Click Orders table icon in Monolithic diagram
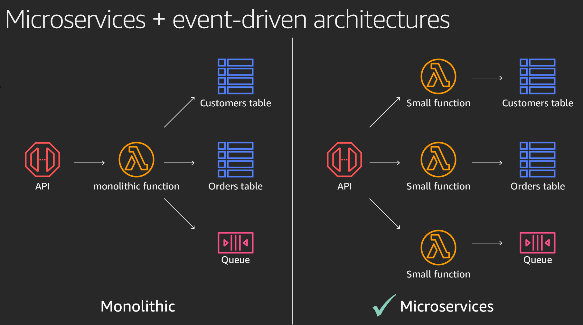Screen dimensions: 583x325 point(236,160)
